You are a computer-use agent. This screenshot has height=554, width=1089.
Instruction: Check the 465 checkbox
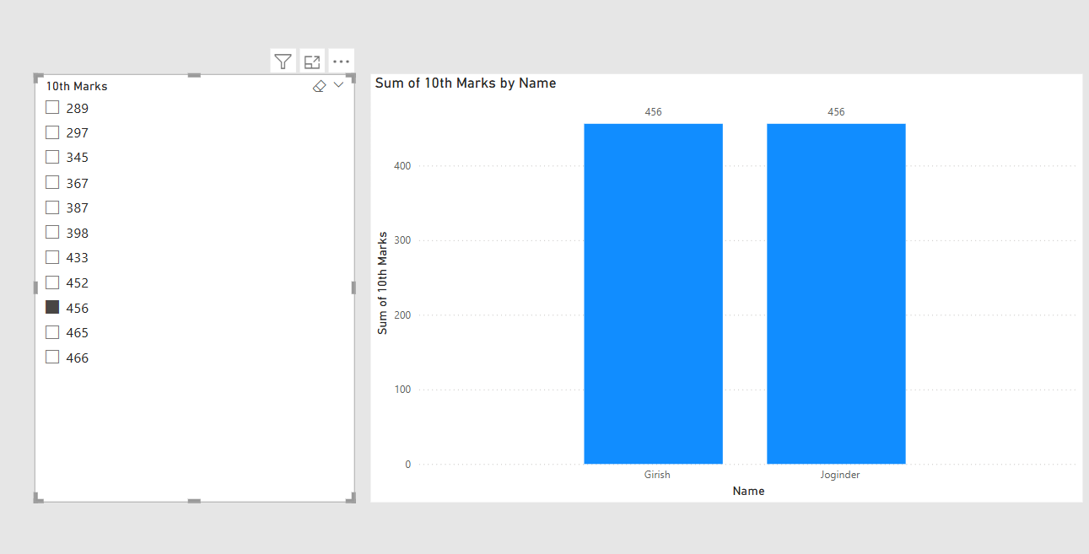tap(51, 332)
